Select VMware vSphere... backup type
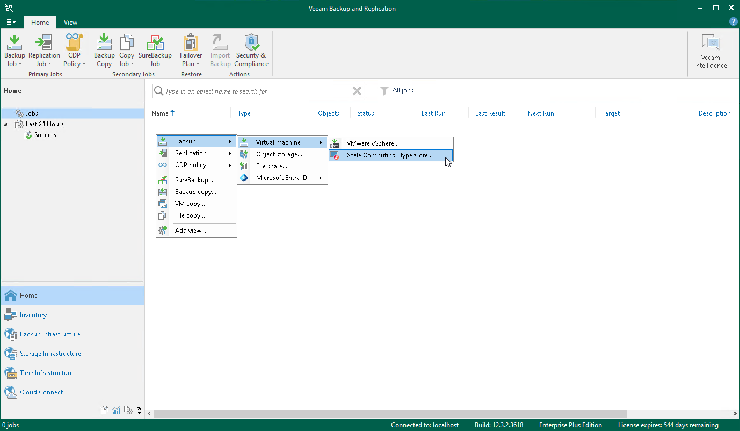Viewport: 740px width, 431px height. (391, 143)
